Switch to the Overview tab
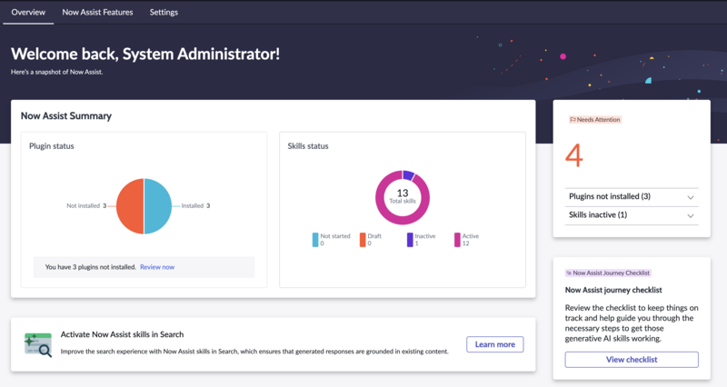 (x=28, y=12)
